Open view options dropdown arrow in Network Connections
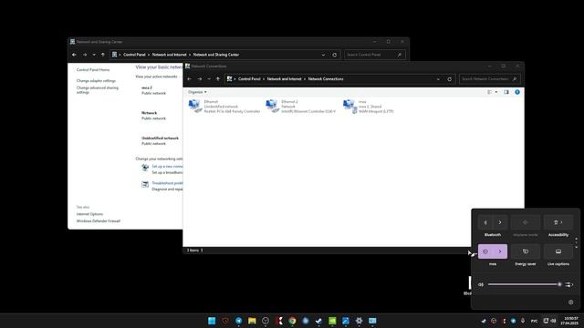 [496, 92]
